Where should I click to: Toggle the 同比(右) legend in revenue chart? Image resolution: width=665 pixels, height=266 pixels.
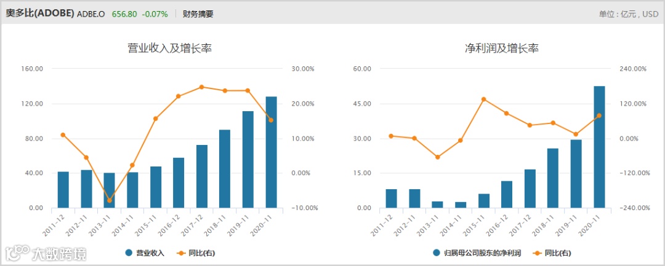[x=196, y=253]
